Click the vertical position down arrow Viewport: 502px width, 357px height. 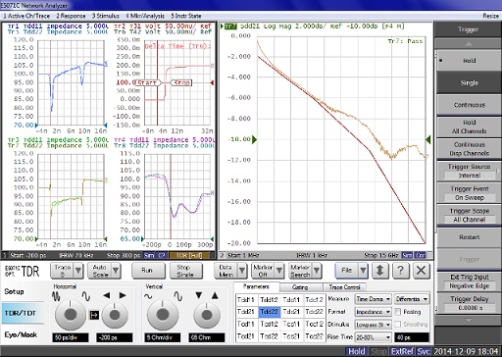click(x=199, y=296)
